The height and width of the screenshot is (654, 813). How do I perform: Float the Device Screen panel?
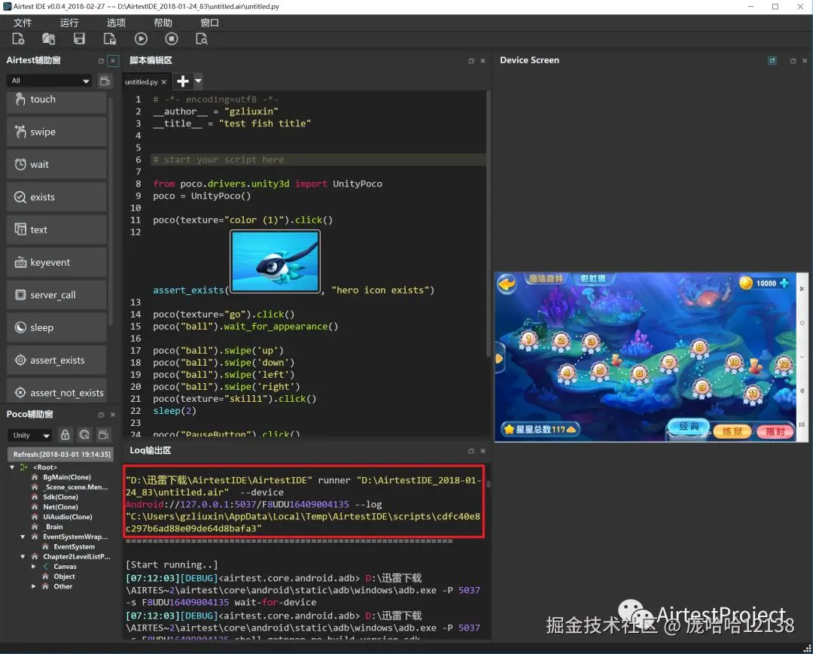(793, 61)
